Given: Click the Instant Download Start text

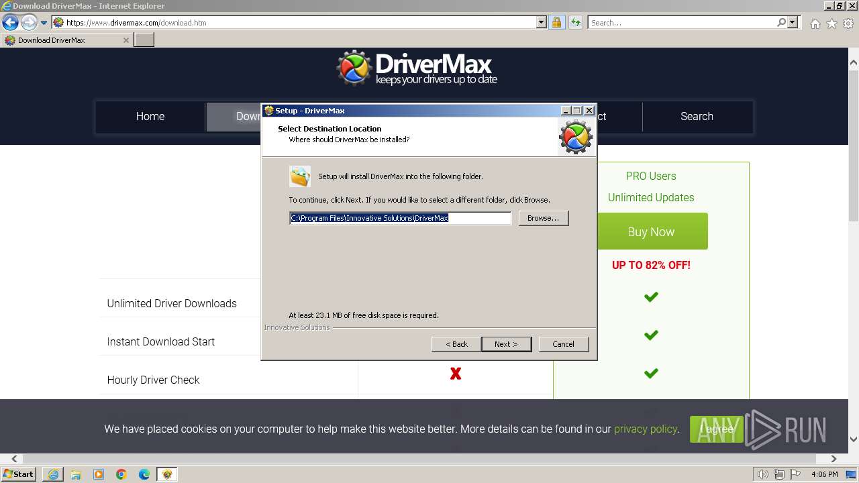Looking at the screenshot, I should click(161, 341).
